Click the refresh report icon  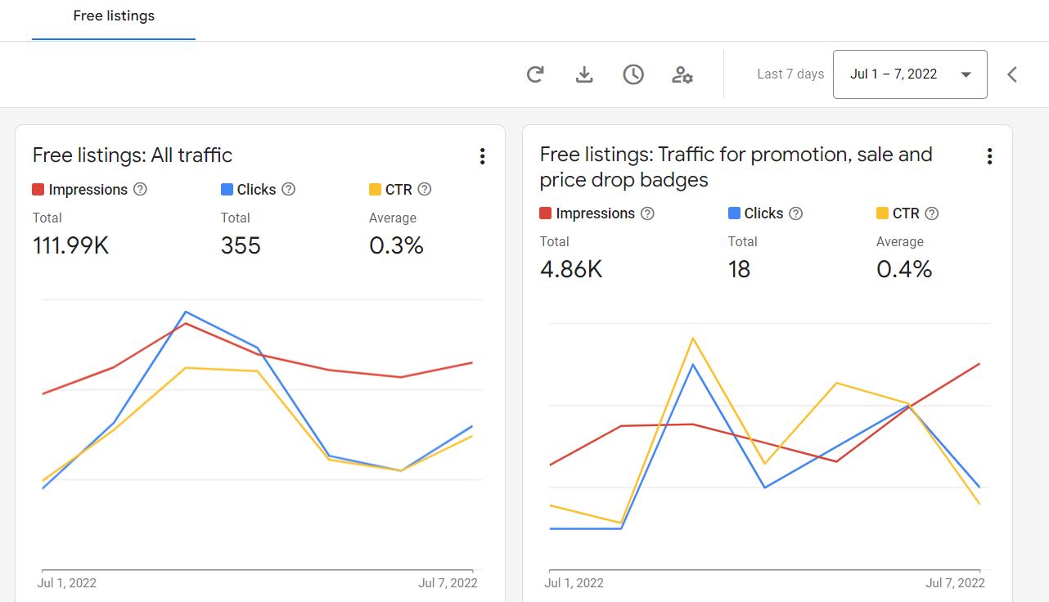(x=535, y=74)
